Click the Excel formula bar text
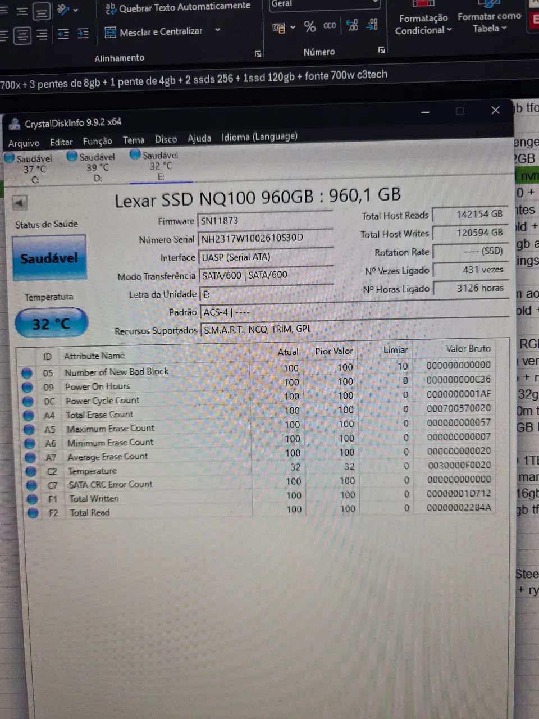The image size is (539, 719). (x=194, y=79)
